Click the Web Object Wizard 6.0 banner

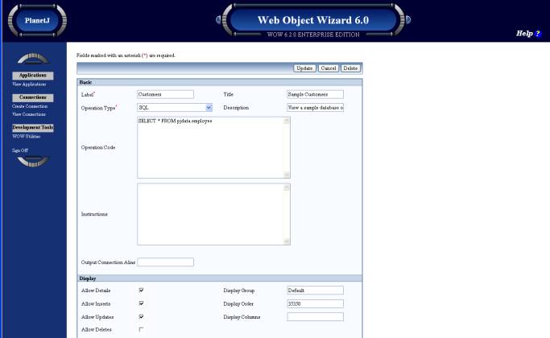[313, 20]
